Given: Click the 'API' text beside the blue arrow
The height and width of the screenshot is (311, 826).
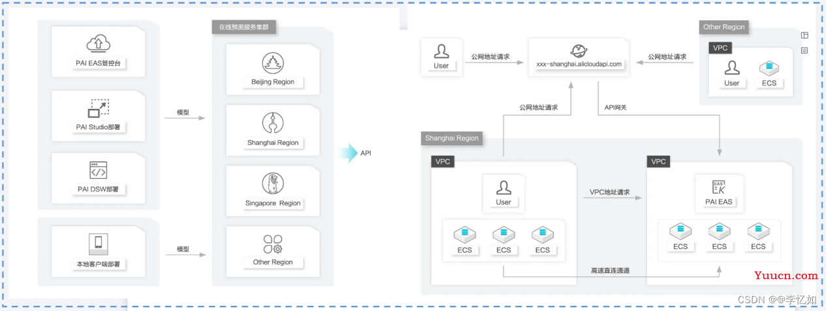Looking at the screenshot, I should (x=366, y=154).
